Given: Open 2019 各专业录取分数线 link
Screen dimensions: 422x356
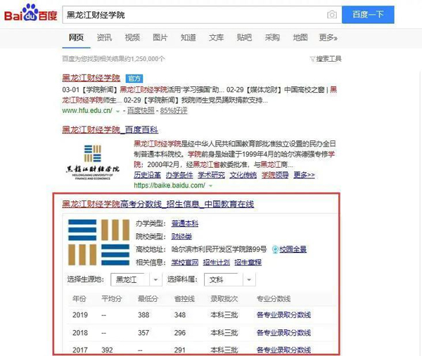Looking at the screenshot, I should (283, 315).
